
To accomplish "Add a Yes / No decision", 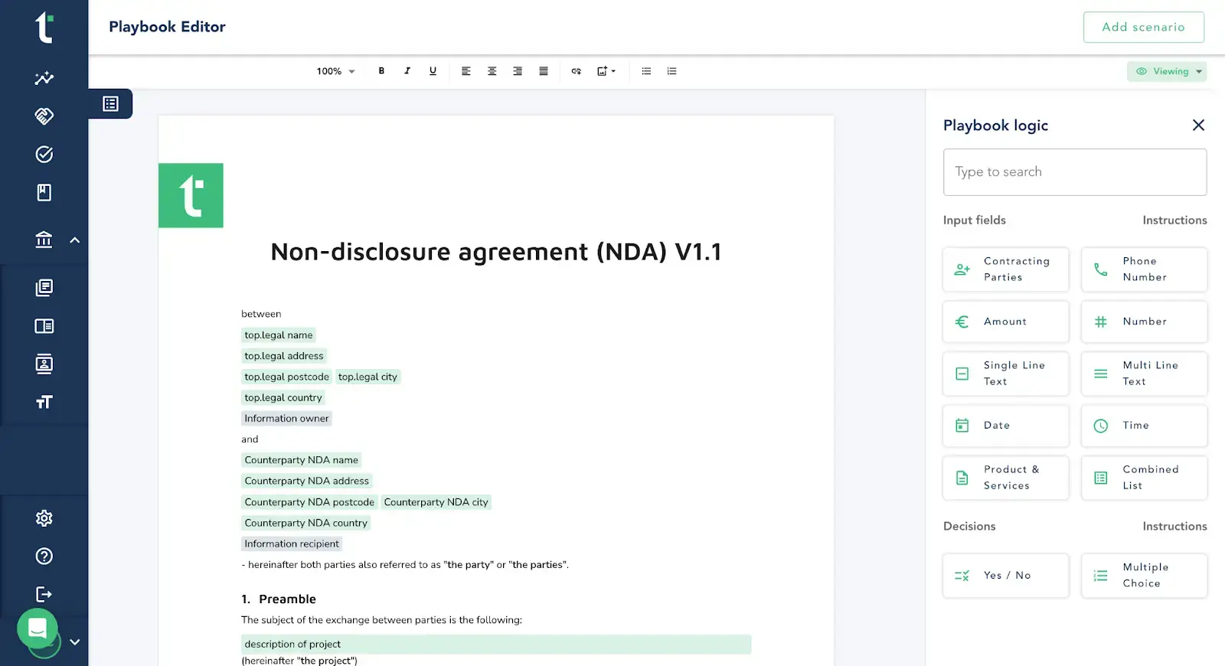I will pyautogui.click(x=1006, y=576).
